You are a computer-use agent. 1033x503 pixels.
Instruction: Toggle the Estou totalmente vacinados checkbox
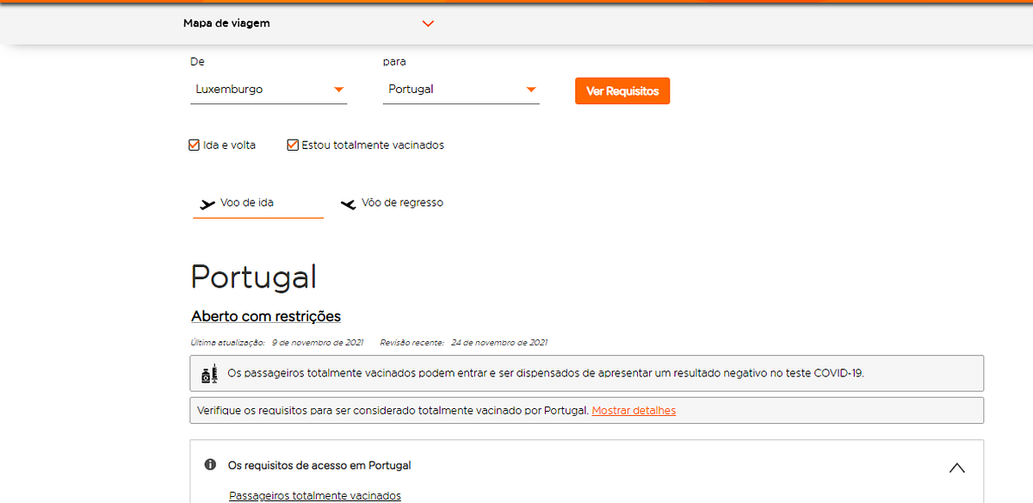pyautogui.click(x=293, y=146)
